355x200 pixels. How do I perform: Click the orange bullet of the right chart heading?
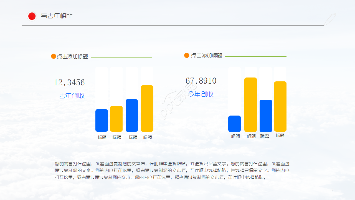(x=187, y=55)
